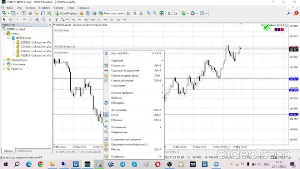Open the Strategy Tester icon

[49, 13]
